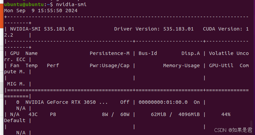Screen dimensions: 255x135
Task: Click the 62MiB / 4096MiB memory value
Action: click(x=175, y=114)
